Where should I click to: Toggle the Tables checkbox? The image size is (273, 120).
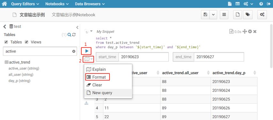coord(6,42)
